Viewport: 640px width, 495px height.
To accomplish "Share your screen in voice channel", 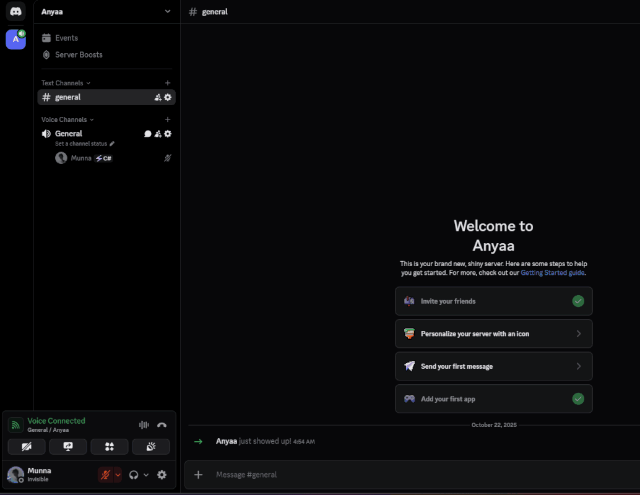I will tap(68, 447).
